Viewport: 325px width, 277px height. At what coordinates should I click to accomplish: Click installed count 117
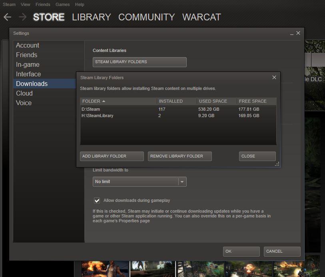tap(162, 109)
